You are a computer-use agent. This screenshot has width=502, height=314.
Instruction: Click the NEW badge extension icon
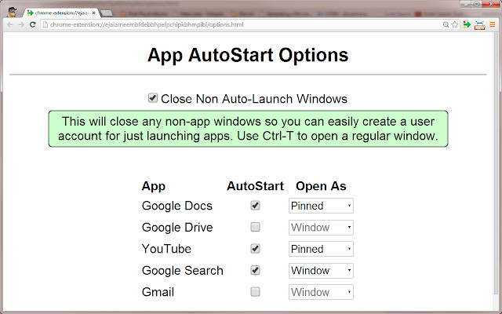coord(479,25)
